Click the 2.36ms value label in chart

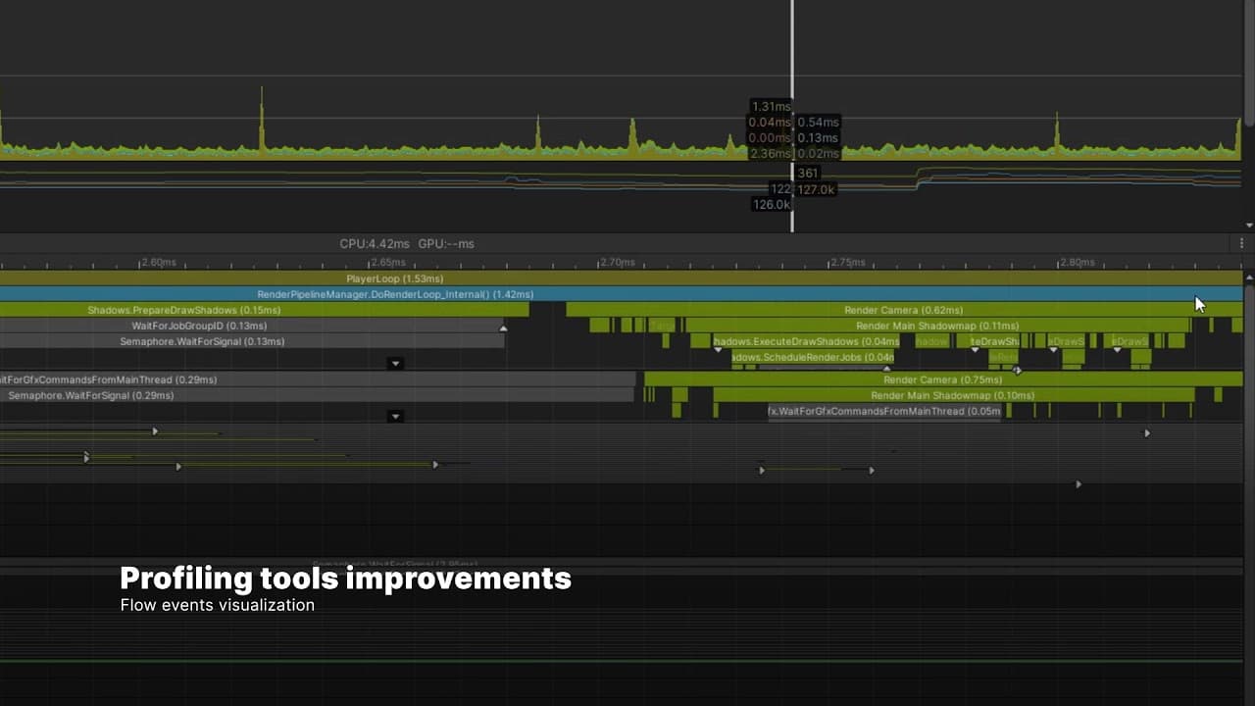click(770, 153)
